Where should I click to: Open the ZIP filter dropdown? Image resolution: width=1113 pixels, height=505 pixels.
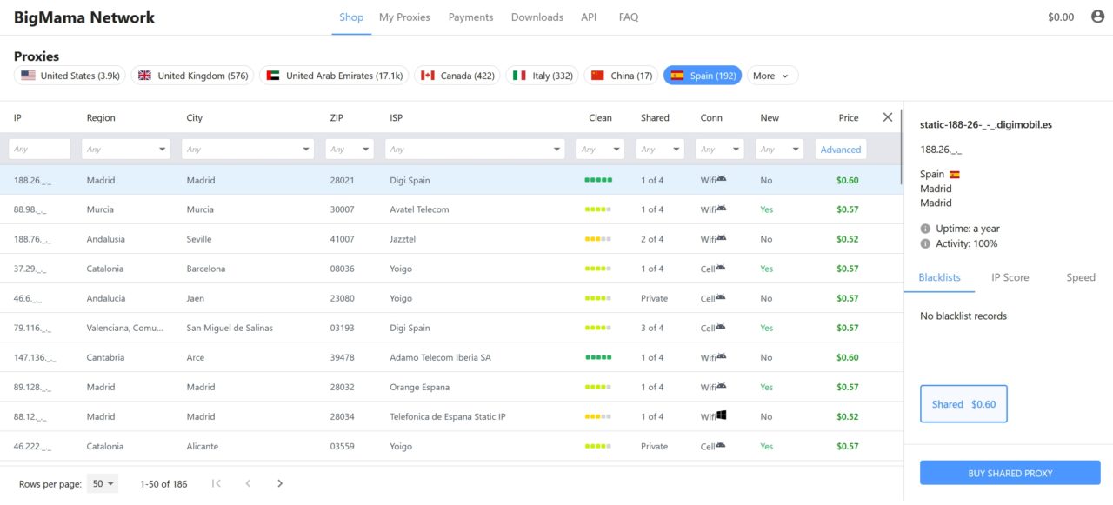tap(350, 149)
